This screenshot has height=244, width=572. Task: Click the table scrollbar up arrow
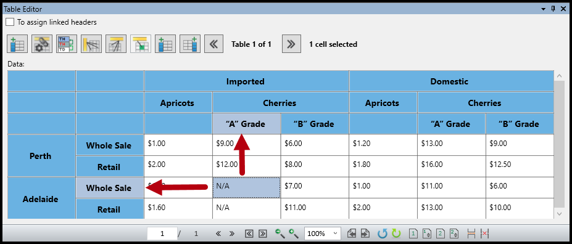(x=559, y=76)
